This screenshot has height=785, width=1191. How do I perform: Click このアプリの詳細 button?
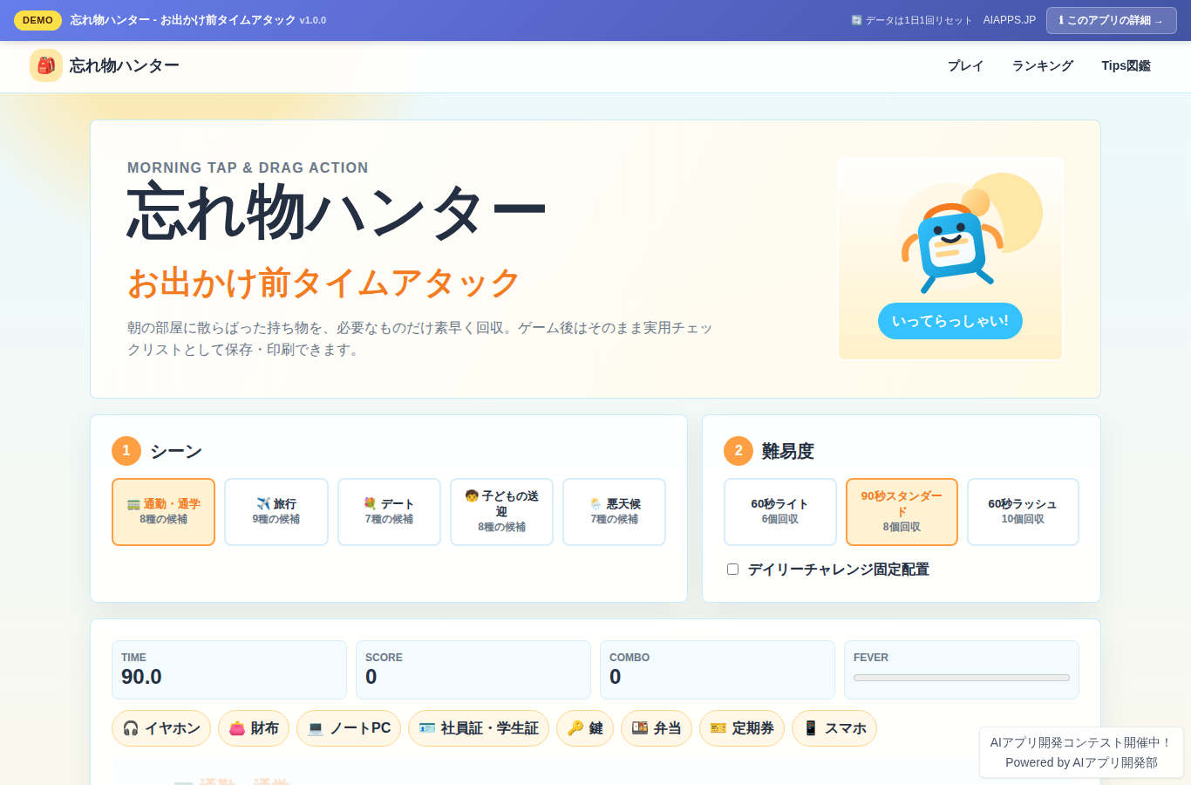1111,20
